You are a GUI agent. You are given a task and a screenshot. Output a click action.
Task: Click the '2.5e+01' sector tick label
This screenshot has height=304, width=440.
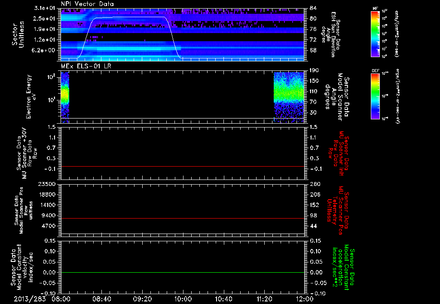pos(45,18)
